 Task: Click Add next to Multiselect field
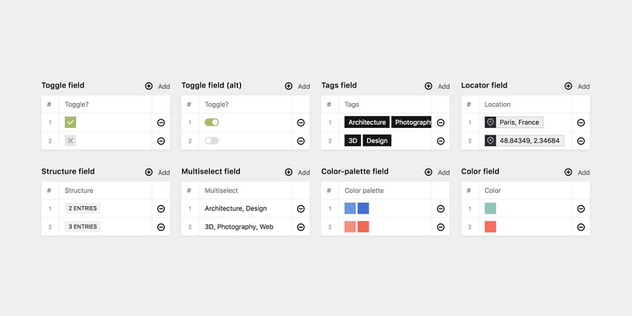[304, 172]
